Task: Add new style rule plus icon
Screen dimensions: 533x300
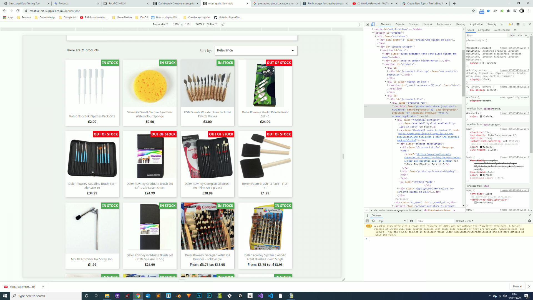Action: [x=526, y=35]
